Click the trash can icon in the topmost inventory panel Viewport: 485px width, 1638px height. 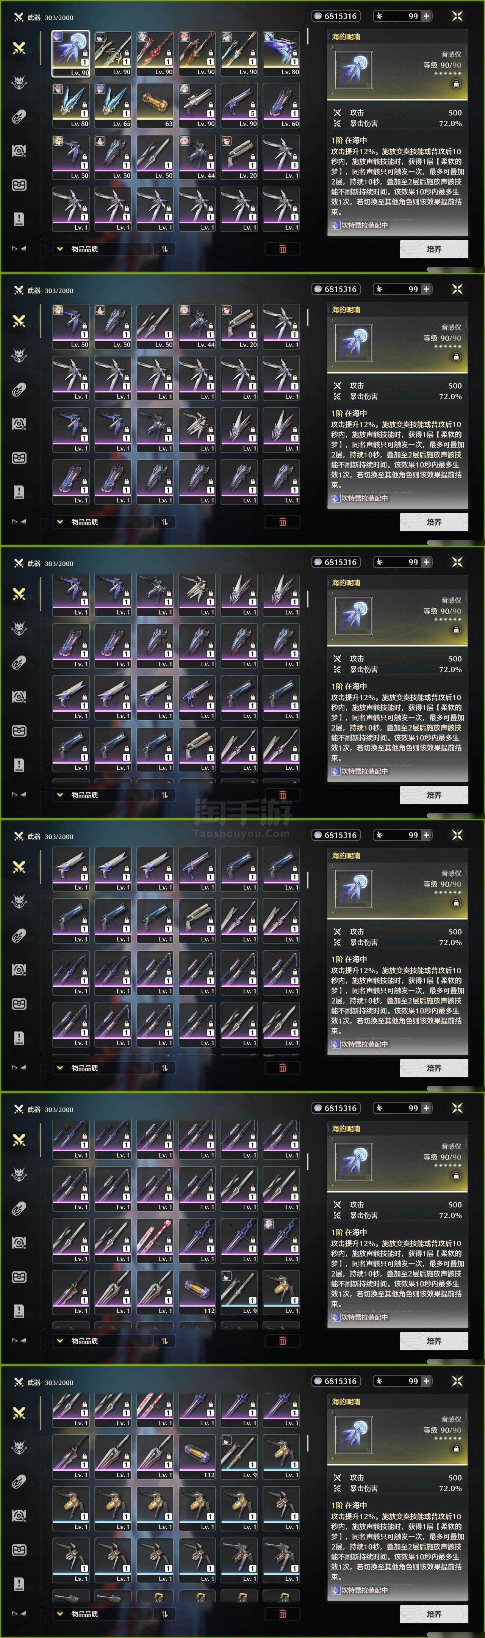point(282,249)
